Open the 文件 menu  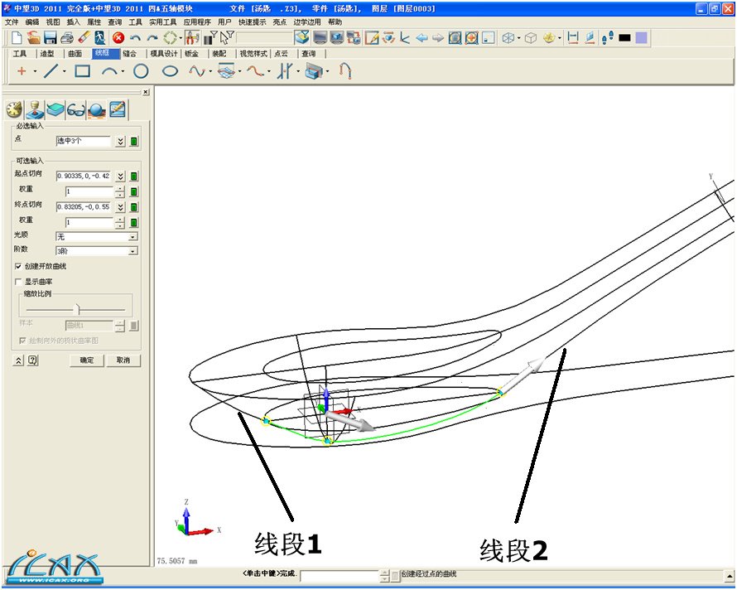(x=12, y=22)
